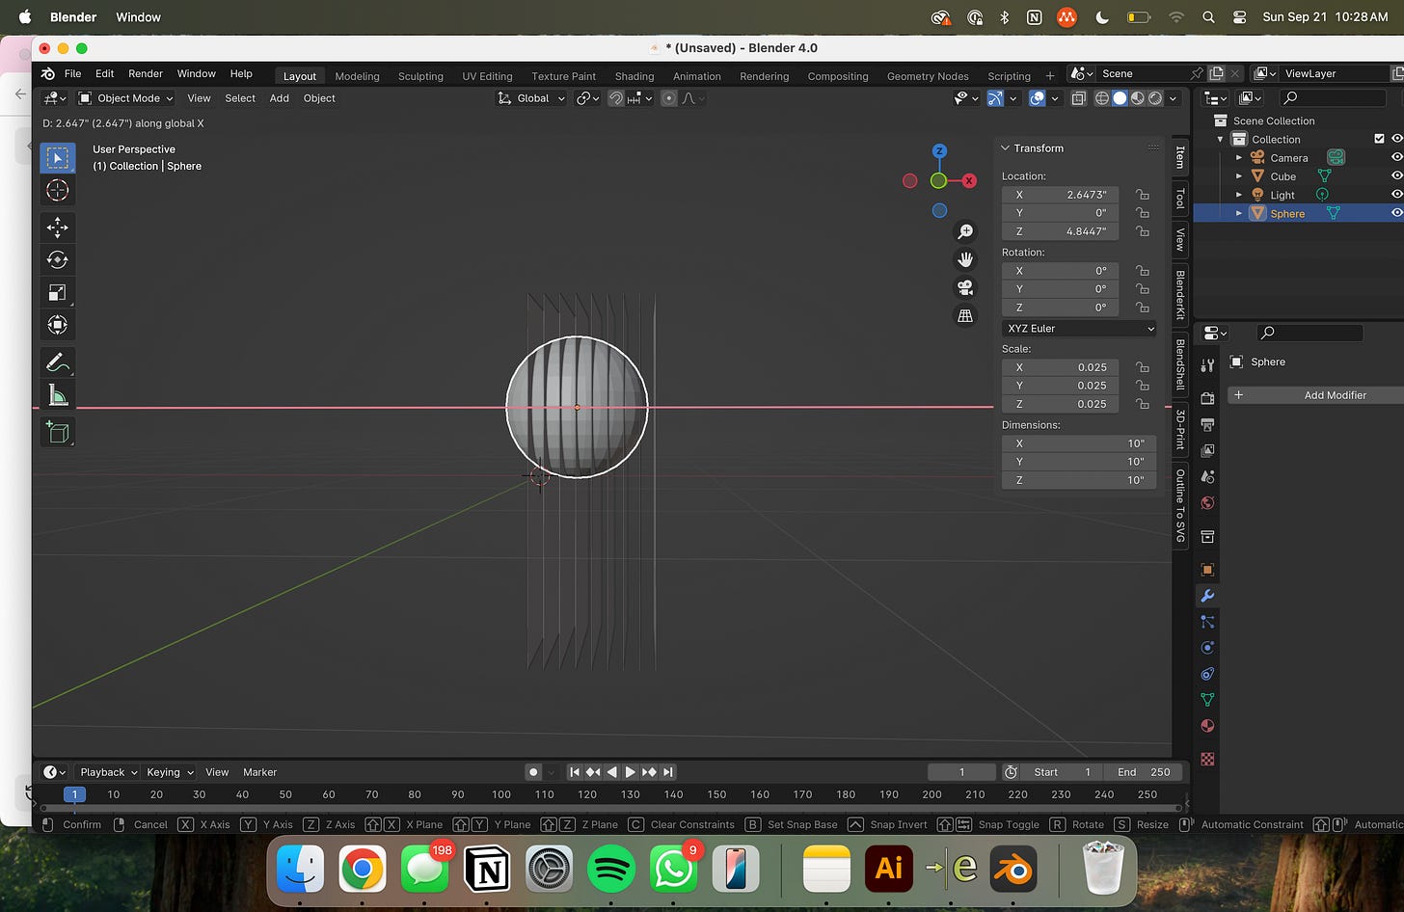1404x912 pixels.
Task: Select the Move tool in toolbar
Action: point(57,228)
